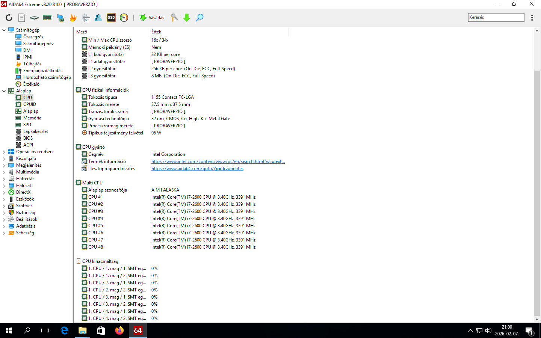This screenshot has width=541, height=338.
Task: Click the scrollbar up arrow
Action: (x=537, y=31)
